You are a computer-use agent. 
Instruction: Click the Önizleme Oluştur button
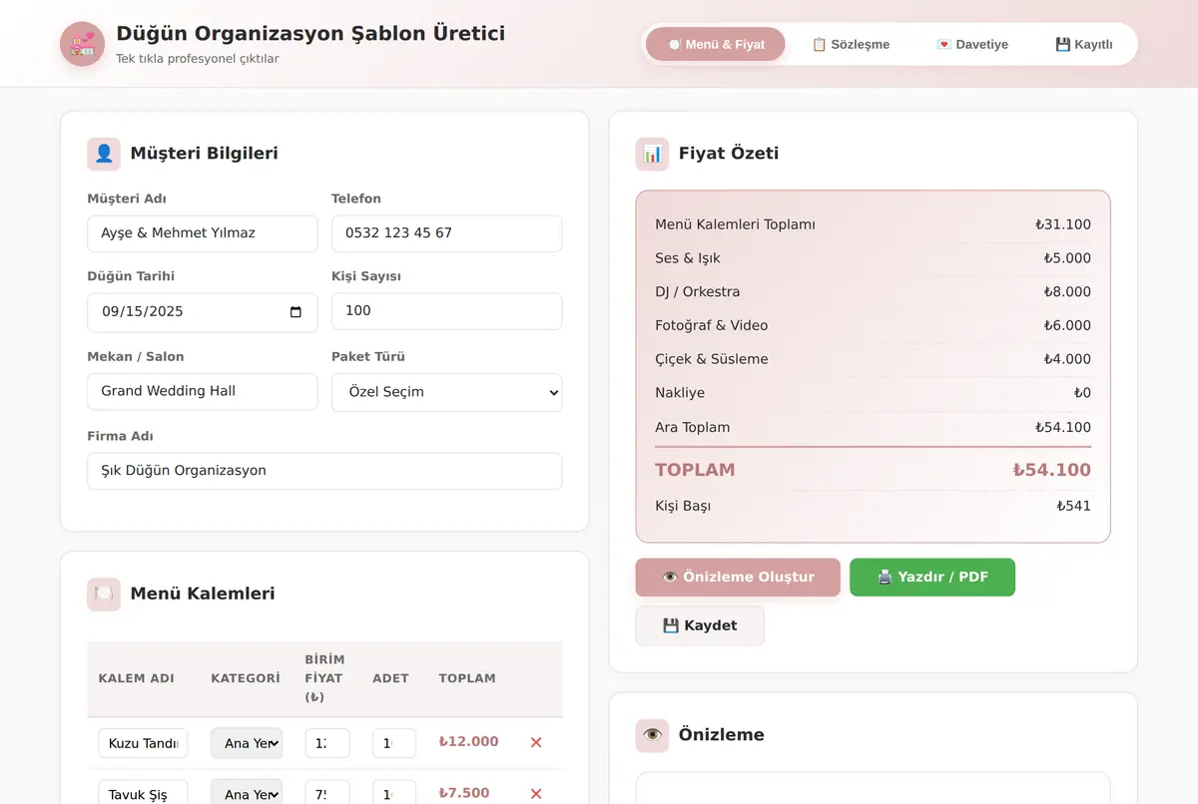coord(738,578)
